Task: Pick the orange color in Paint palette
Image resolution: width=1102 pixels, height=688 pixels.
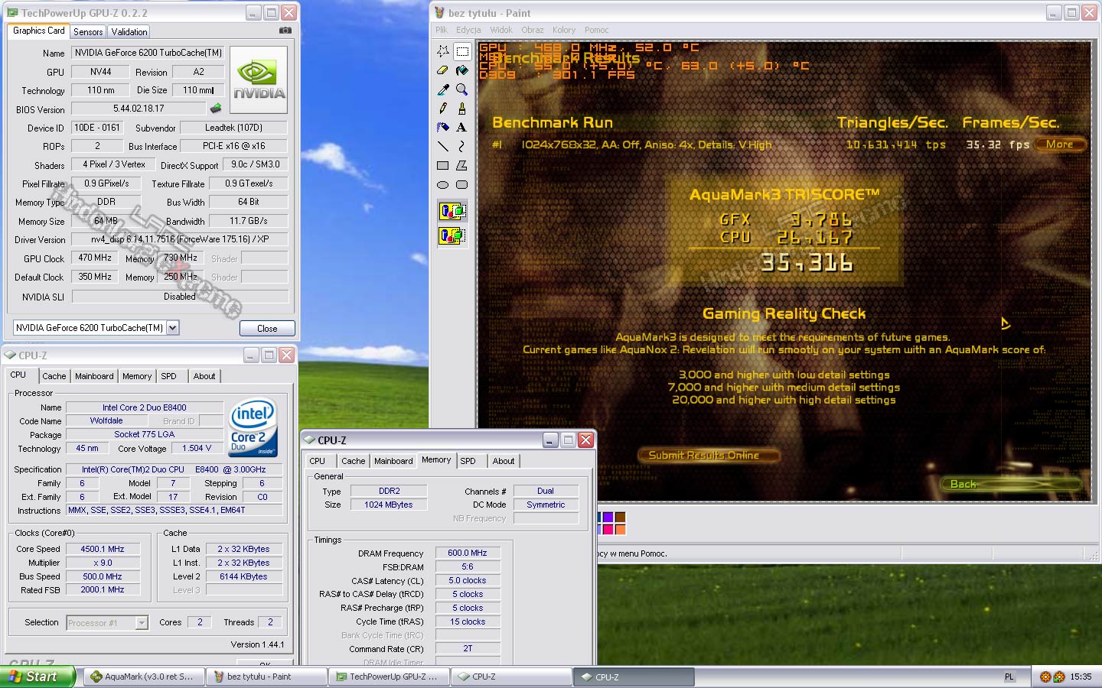Action: pyautogui.click(x=621, y=529)
